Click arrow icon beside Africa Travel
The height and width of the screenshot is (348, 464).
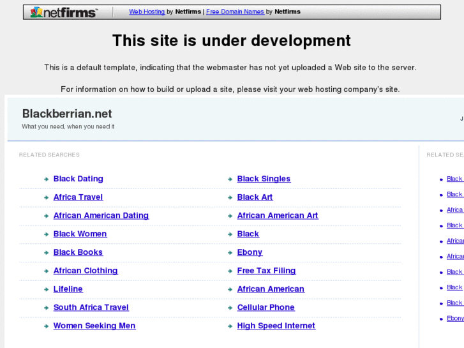coord(46,197)
